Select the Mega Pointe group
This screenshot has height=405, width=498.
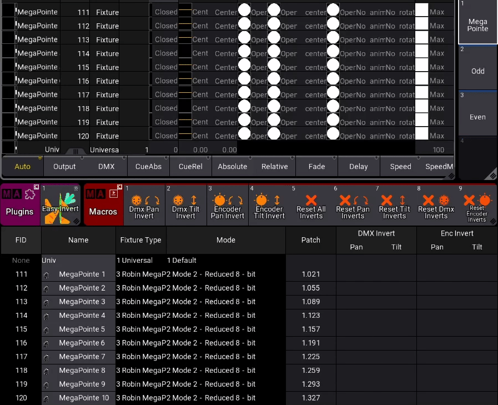click(477, 23)
